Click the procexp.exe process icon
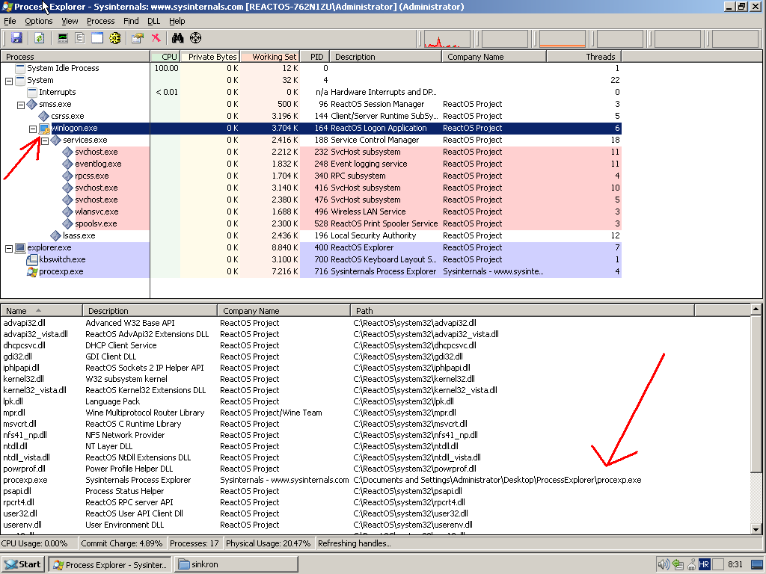Viewport: 766px width, 574px height. (x=32, y=272)
